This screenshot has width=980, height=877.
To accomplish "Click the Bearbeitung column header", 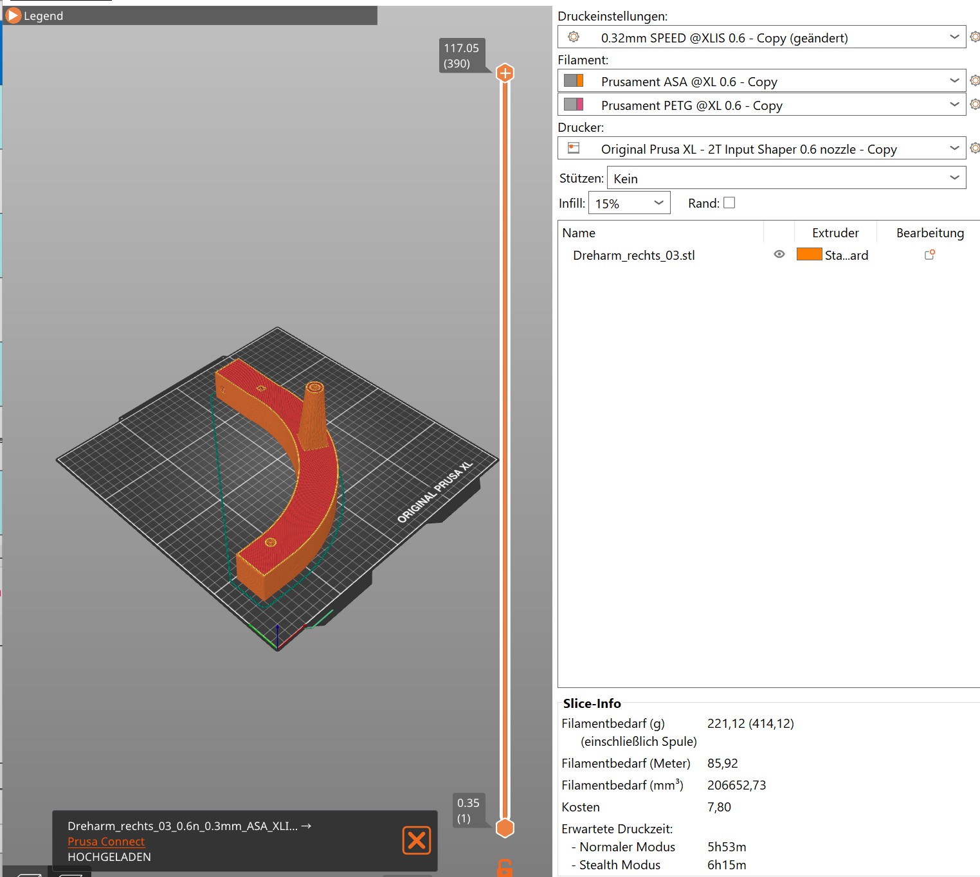I will pos(930,233).
